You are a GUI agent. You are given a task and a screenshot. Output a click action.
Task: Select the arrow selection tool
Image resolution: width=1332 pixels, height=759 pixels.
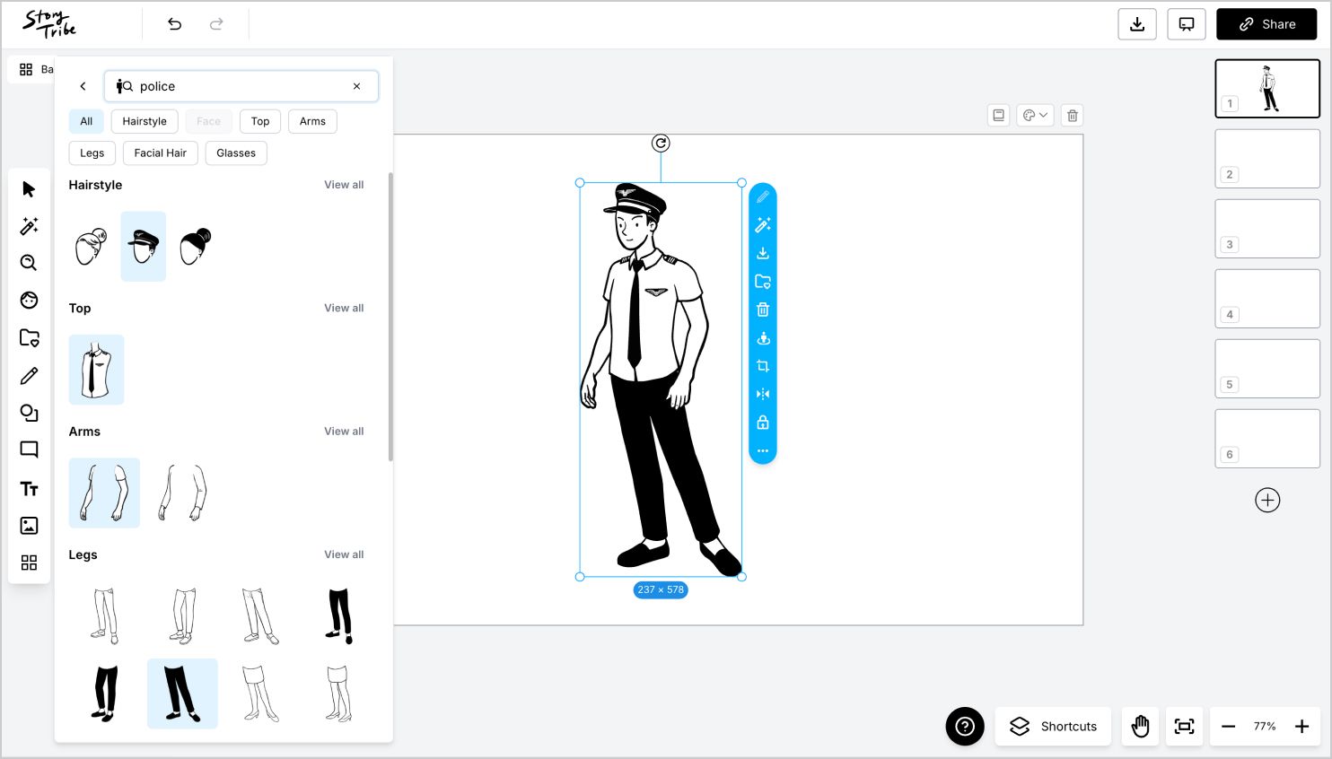point(29,188)
